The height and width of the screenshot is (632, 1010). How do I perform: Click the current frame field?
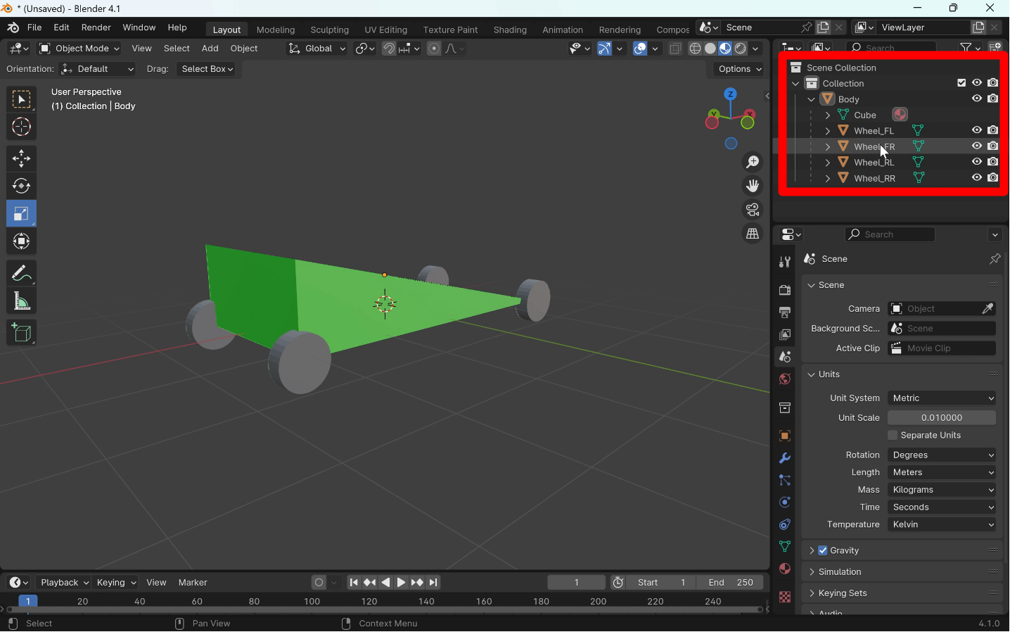coord(576,583)
